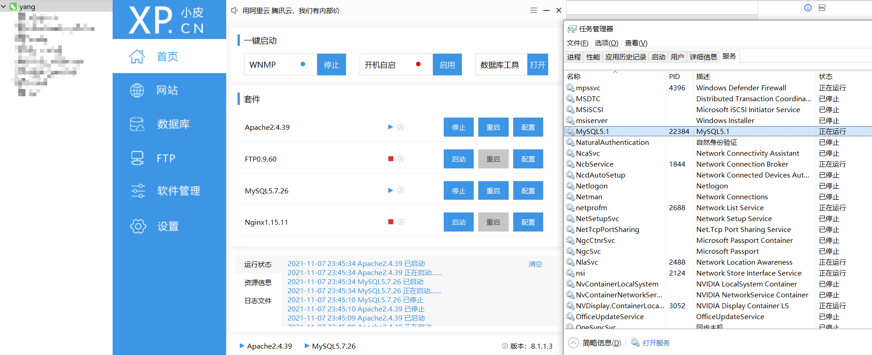Switch to the 应用历史记录 tab
872x355 pixels.
click(x=625, y=57)
